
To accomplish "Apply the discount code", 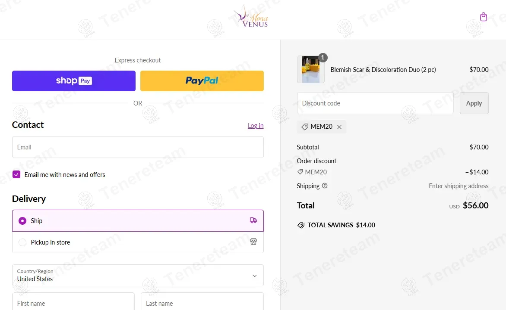I will tap(474, 103).
